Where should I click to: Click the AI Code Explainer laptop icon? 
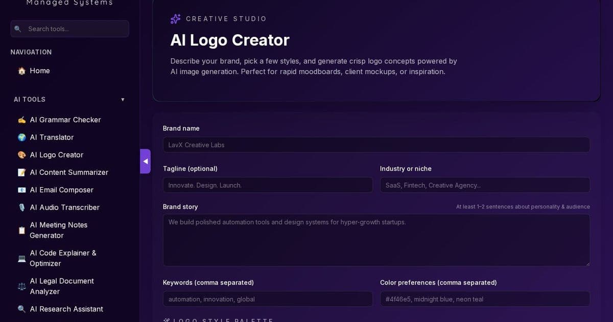[21, 258]
